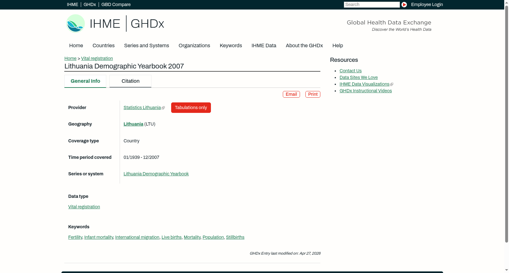Click the Email button

(291, 94)
